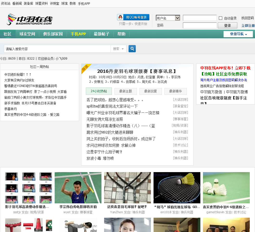Screen dimensions: 255x232
Task: Go to 球友空间 in the nav bar
Action: tap(27, 34)
